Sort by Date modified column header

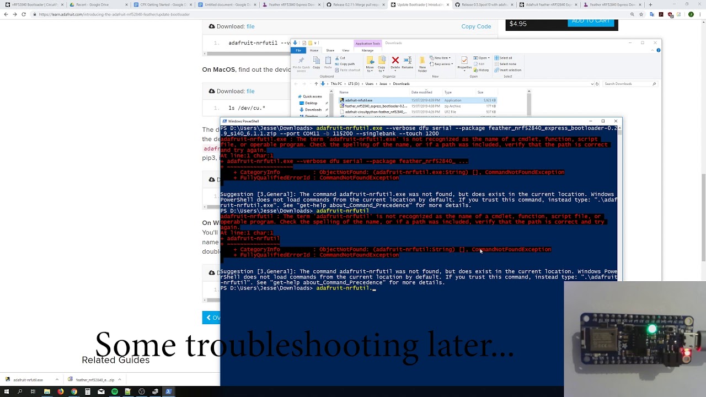tap(421, 92)
